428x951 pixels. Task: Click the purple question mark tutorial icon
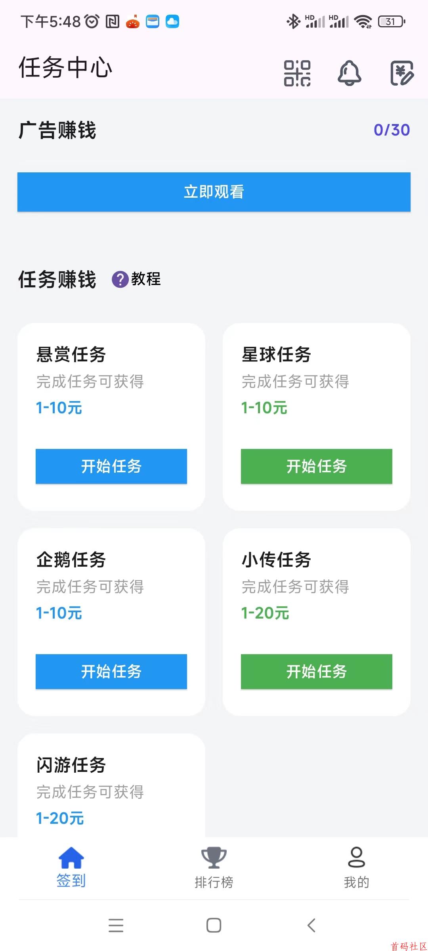tap(120, 279)
